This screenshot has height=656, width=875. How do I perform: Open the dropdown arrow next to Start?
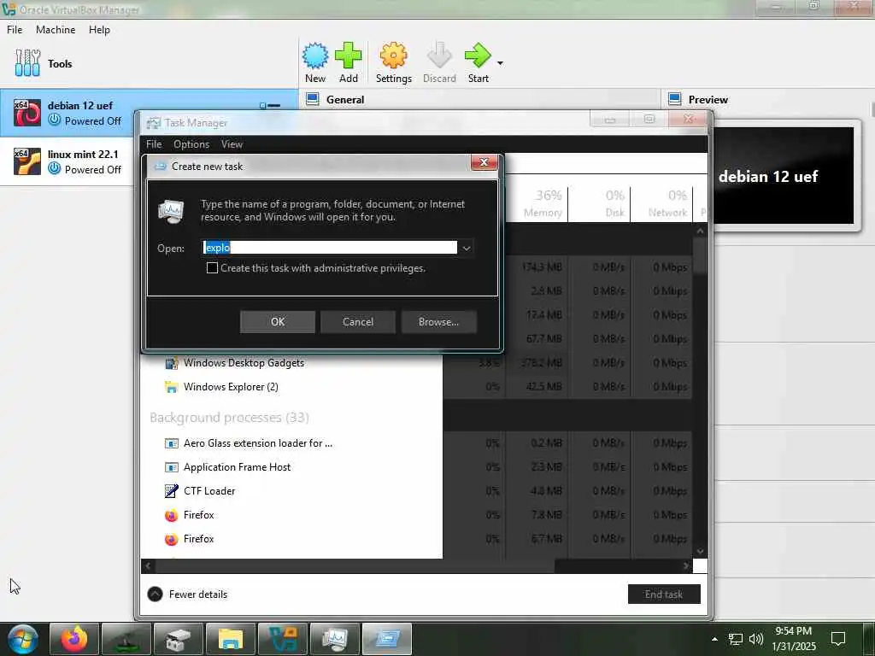pyautogui.click(x=500, y=63)
